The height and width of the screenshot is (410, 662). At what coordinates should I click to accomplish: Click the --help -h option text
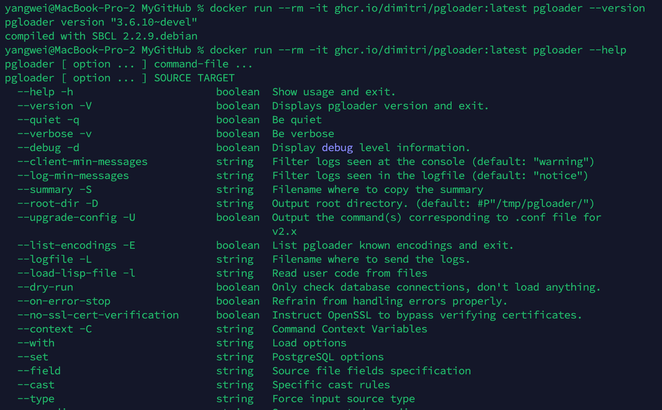(45, 92)
